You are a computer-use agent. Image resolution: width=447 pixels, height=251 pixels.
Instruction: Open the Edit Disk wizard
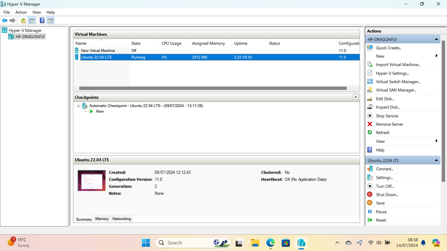(386, 98)
